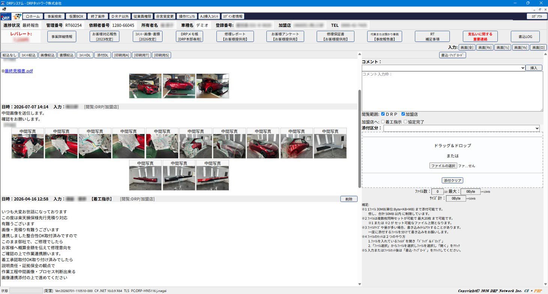The width and height of the screenshot is (548, 294).
Task: Click the ファイルの選択 button
Action: 443,166
